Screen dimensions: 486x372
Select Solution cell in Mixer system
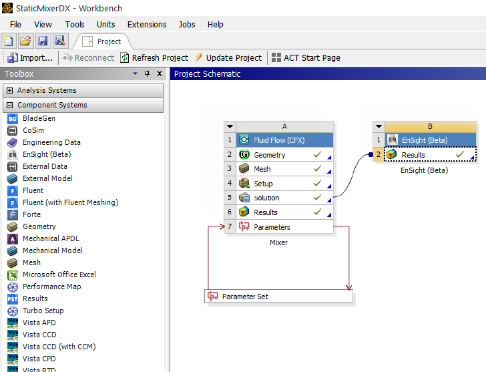[284, 198]
